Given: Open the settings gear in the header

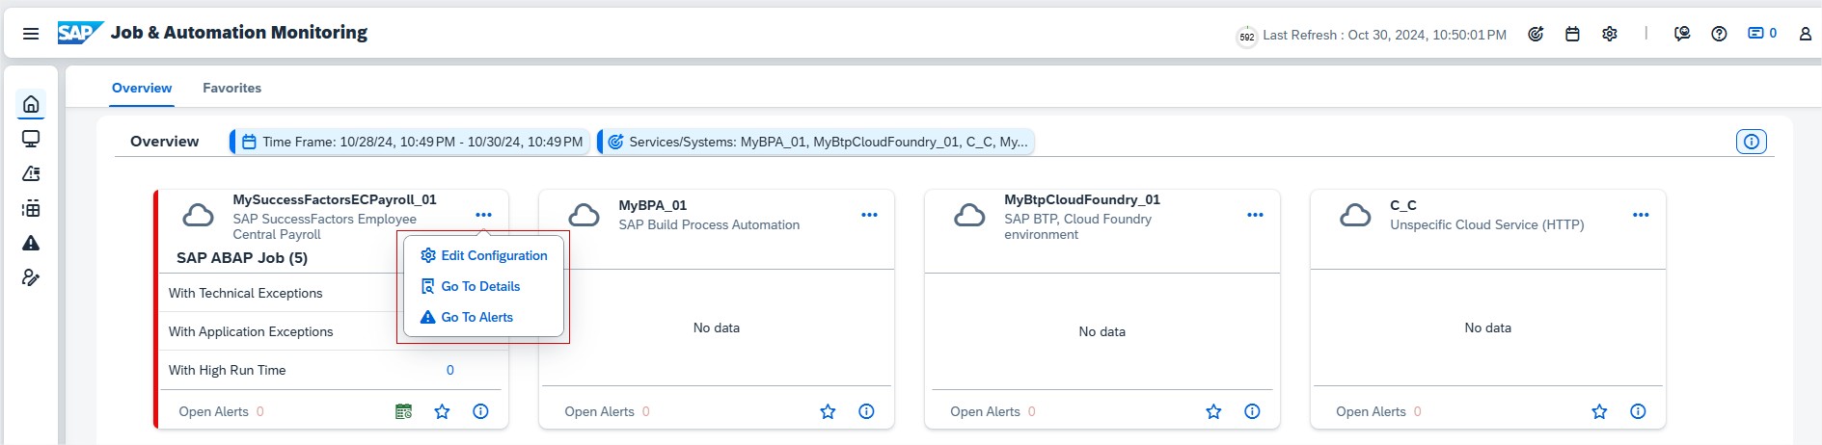Looking at the screenshot, I should click(1610, 34).
